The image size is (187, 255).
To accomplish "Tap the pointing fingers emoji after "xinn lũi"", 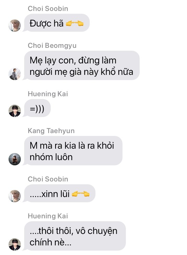I will tap(81, 194).
